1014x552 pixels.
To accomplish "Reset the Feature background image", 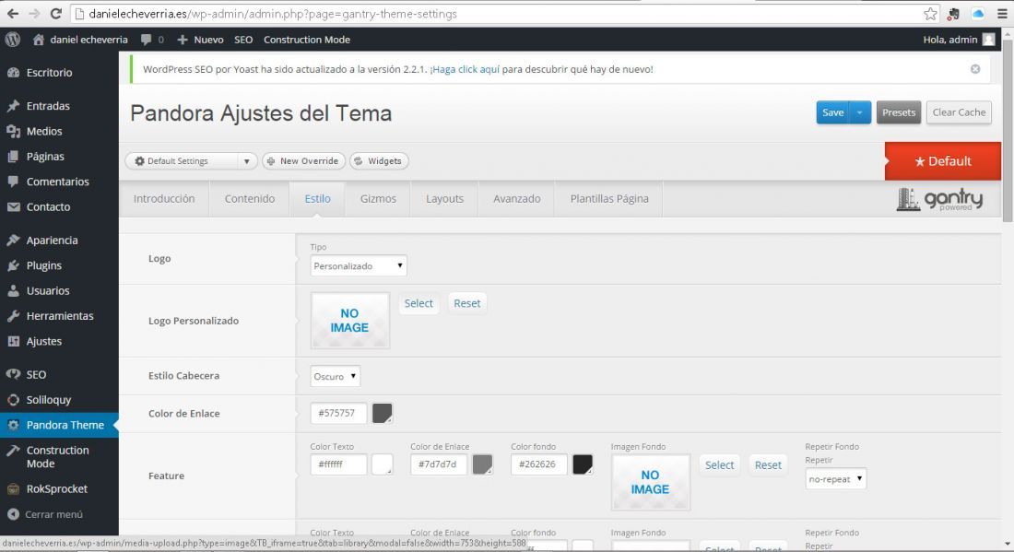I will click(x=768, y=464).
